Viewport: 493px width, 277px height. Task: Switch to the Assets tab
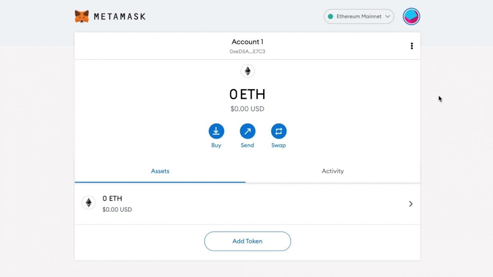(160, 171)
